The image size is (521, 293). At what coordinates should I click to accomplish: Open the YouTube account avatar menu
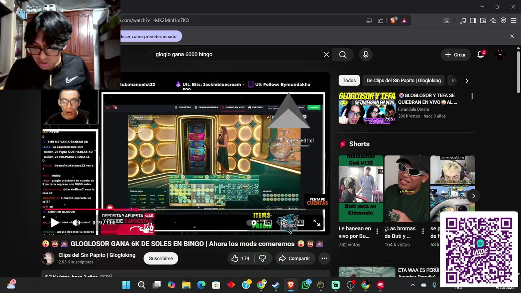[500, 55]
